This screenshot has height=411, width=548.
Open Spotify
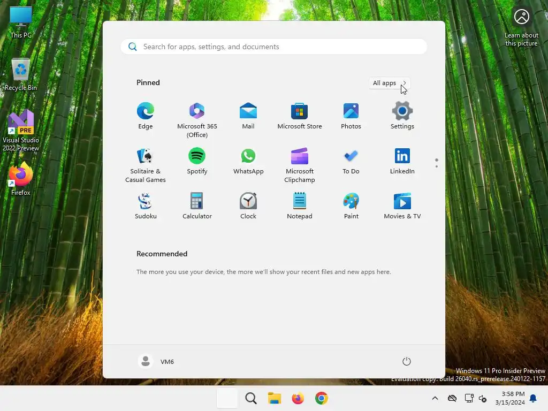pyautogui.click(x=197, y=161)
